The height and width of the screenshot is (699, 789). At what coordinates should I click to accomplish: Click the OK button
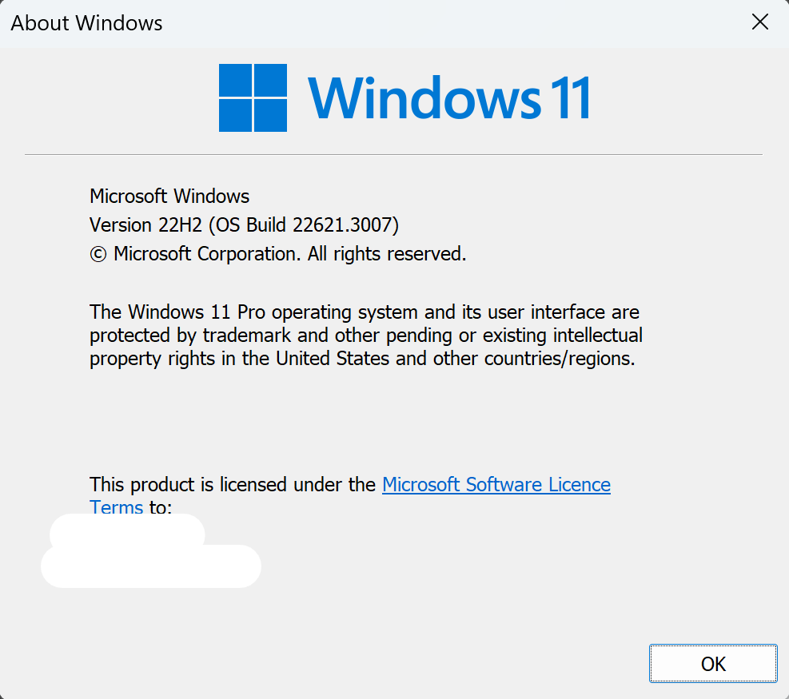point(713,663)
